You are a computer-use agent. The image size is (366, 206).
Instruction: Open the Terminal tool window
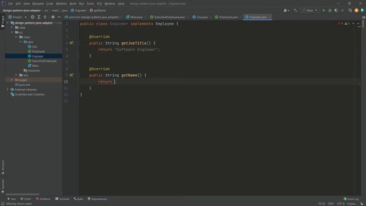coord(62,199)
